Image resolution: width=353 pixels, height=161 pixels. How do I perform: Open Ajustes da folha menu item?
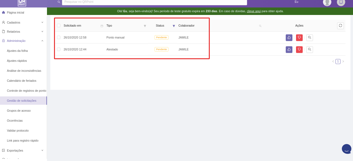[x=17, y=51]
